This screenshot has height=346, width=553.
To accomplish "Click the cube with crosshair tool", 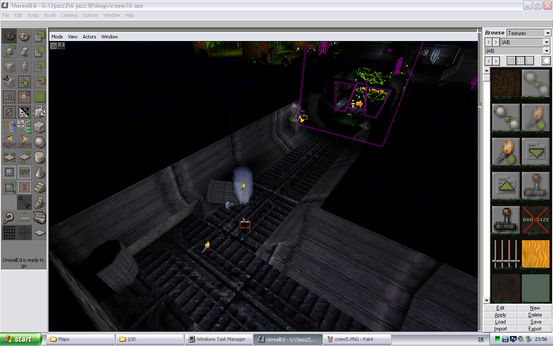I will (x=10, y=82).
